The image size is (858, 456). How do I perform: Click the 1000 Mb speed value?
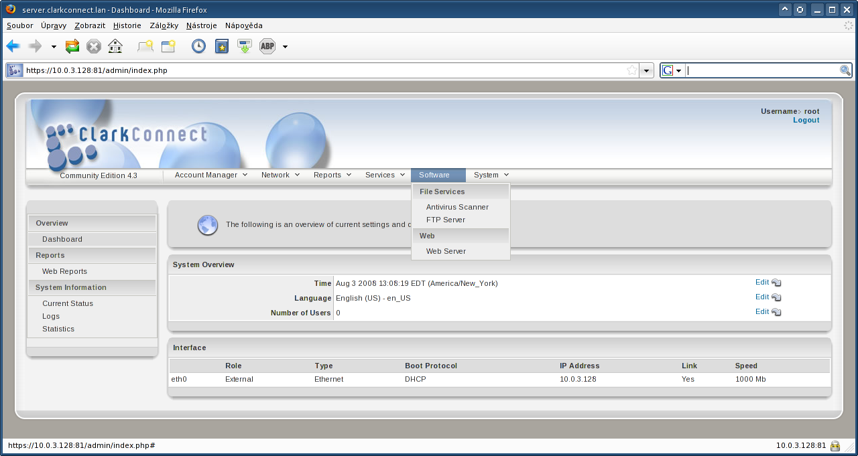coord(751,380)
